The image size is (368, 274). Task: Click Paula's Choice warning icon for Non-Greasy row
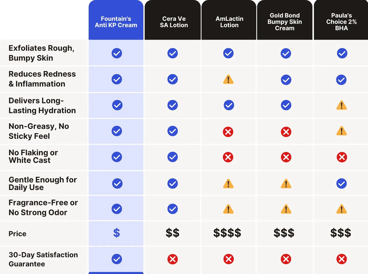341,131
